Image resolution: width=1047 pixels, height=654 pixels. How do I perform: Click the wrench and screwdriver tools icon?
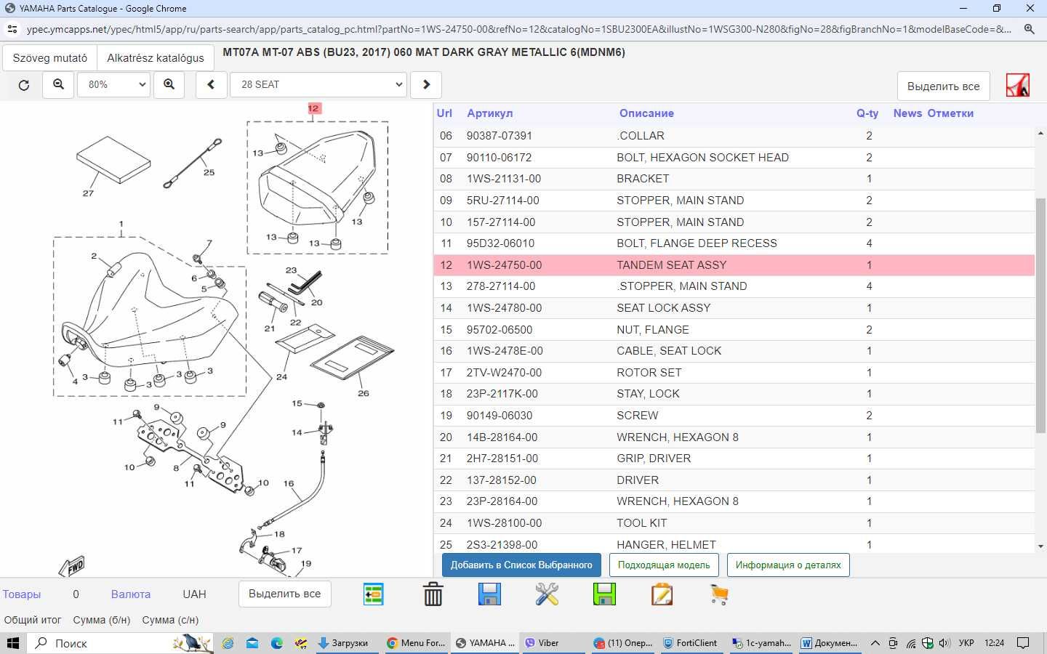point(547,594)
